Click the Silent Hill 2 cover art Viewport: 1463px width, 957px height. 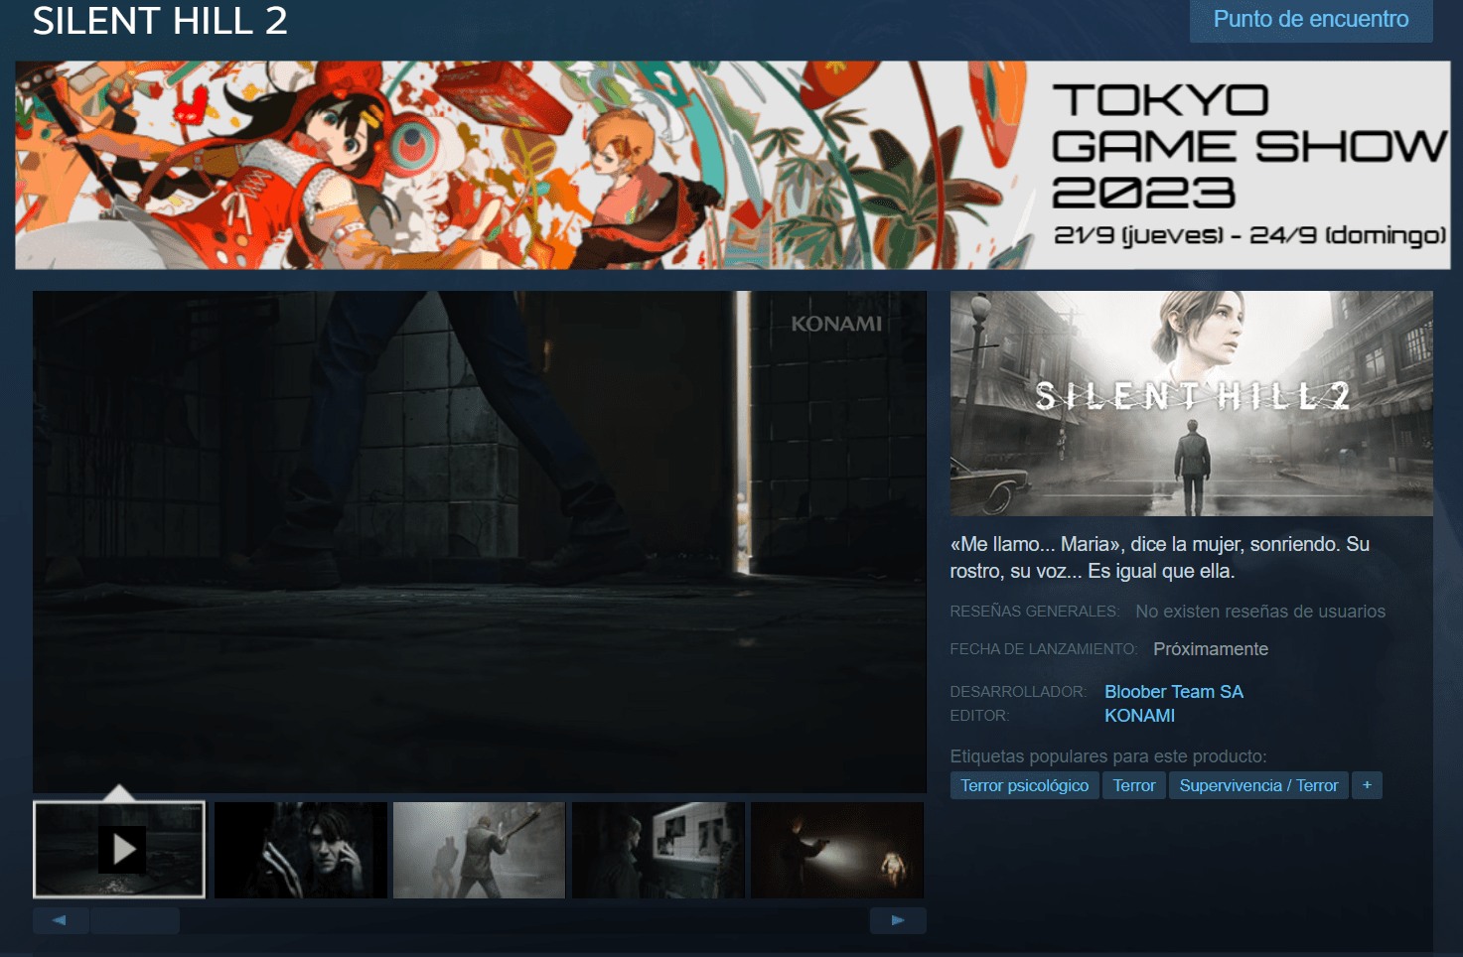click(1191, 403)
